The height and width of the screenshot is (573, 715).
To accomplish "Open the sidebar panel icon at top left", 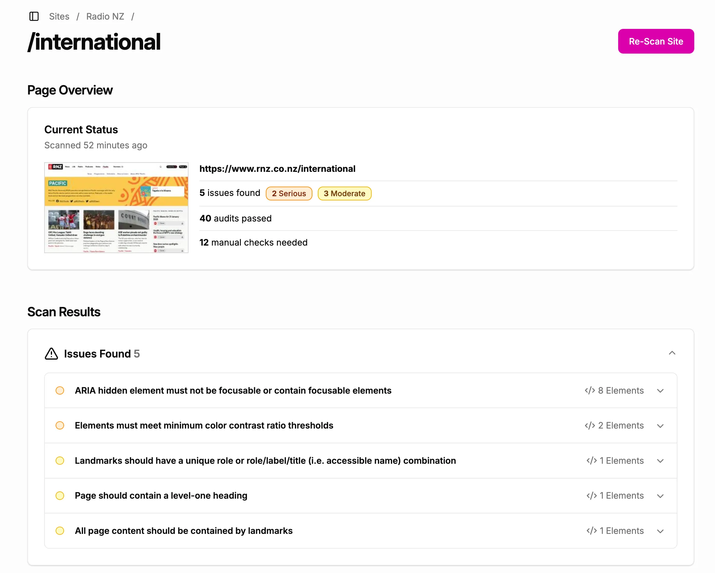I will 34,16.
